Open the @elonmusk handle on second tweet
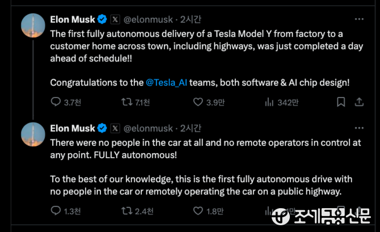This screenshot has height=232, width=380. [149, 128]
